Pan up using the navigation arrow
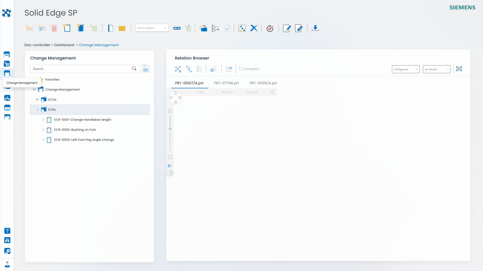The height and width of the screenshot is (271, 483). tap(176, 93)
